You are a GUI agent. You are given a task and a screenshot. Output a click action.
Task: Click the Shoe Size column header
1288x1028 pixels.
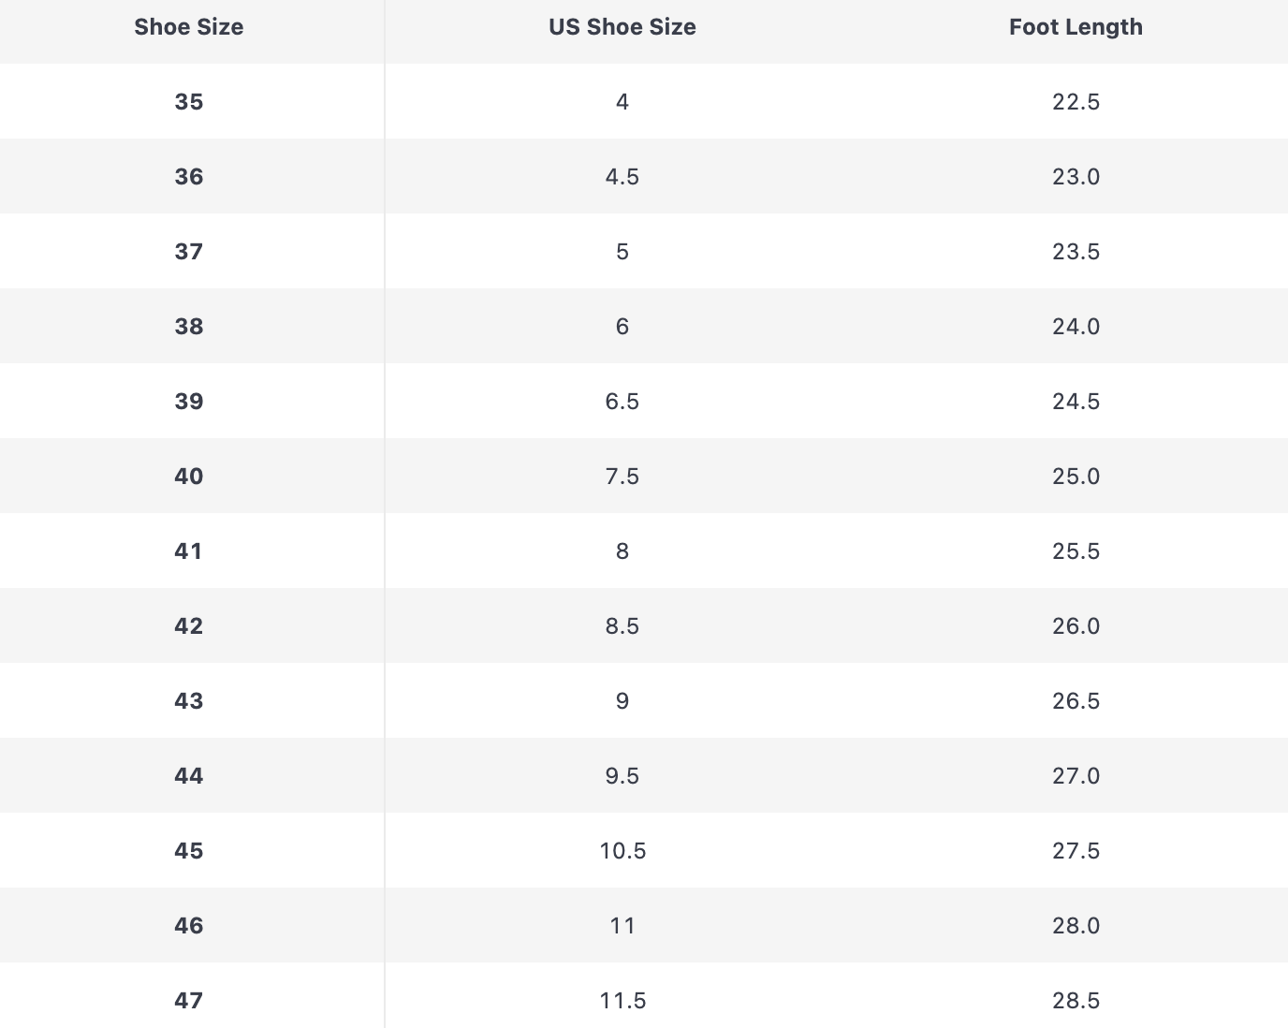pos(188,27)
